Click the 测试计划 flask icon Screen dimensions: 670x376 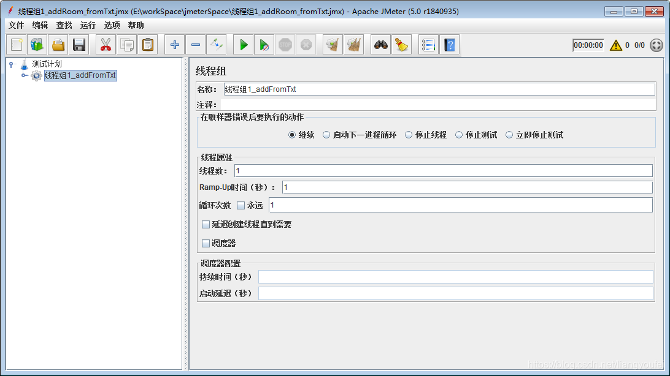click(x=25, y=64)
